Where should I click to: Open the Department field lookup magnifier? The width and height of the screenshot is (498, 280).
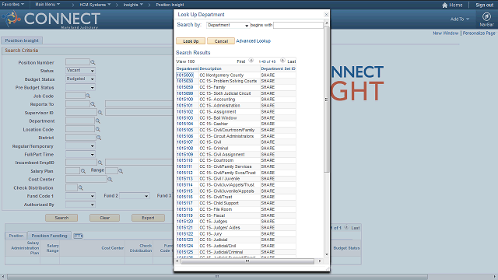pos(98,121)
